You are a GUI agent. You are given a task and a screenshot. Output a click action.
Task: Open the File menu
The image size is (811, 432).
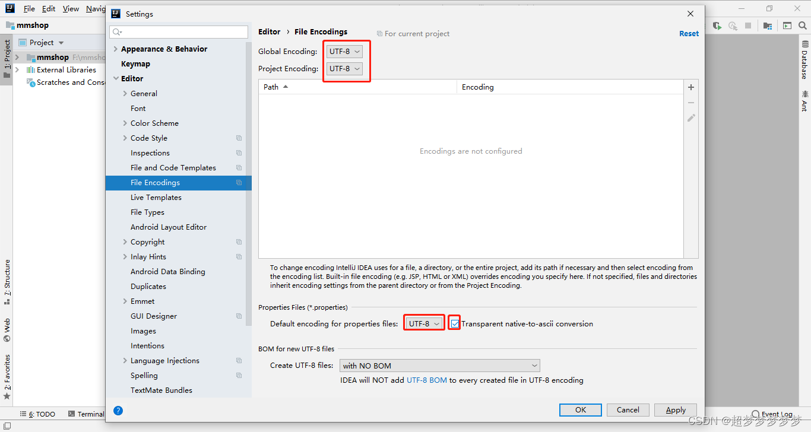[x=29, y=9]
